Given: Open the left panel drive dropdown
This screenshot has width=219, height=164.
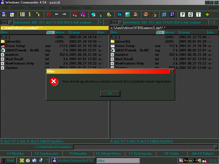Looking at the screenshot, I should (x=11, y=22).
